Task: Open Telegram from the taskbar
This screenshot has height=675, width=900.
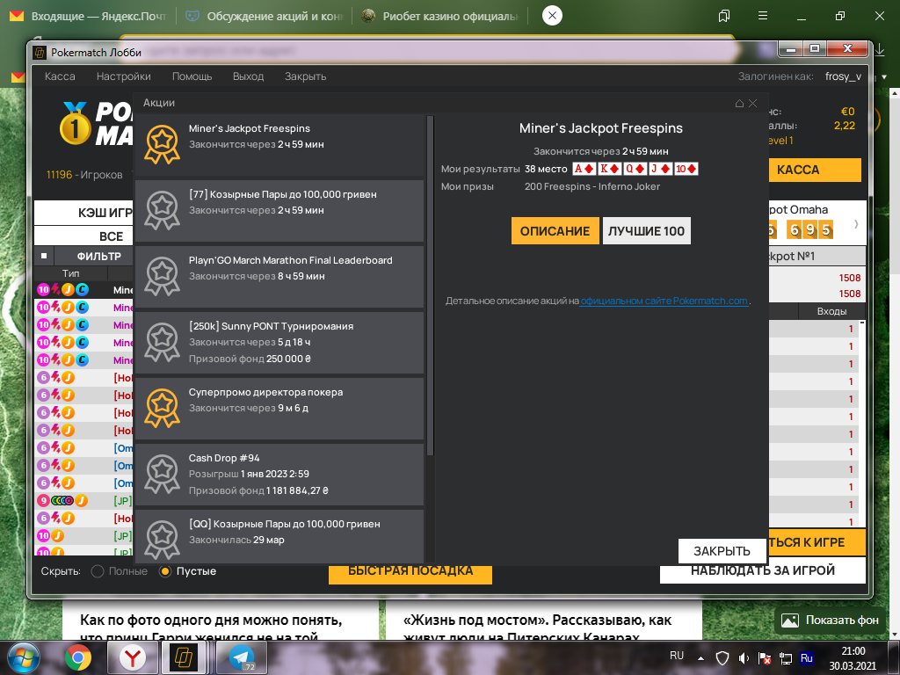Action: click(242, 657)
